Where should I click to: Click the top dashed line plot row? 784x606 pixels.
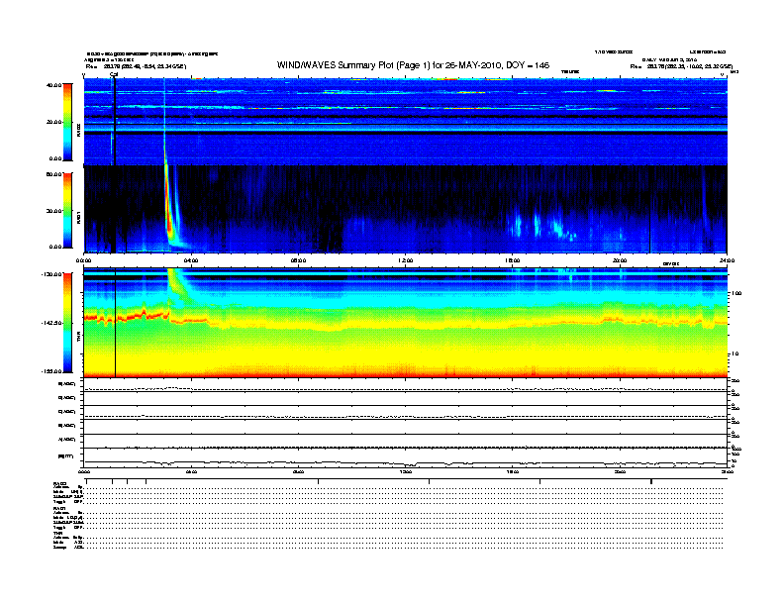[x=406, y=386]
